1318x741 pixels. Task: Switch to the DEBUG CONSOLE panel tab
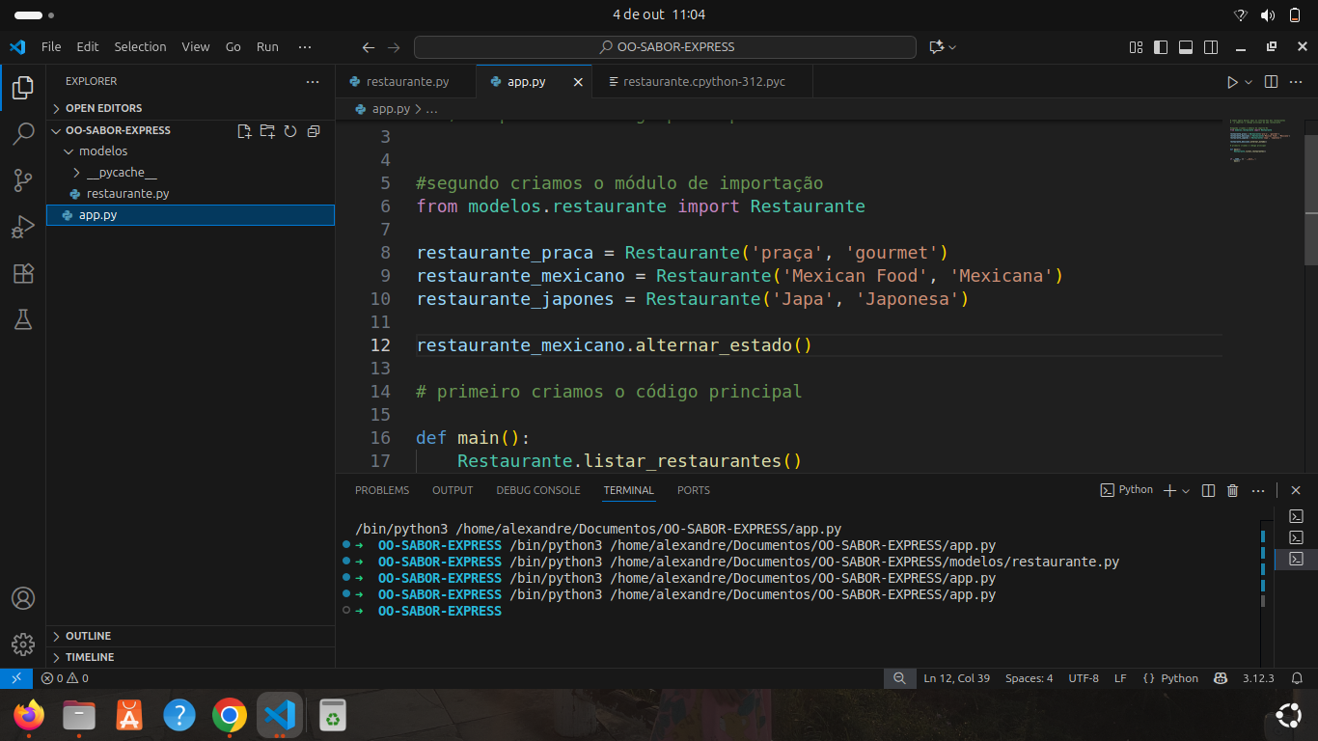point(537,490)
